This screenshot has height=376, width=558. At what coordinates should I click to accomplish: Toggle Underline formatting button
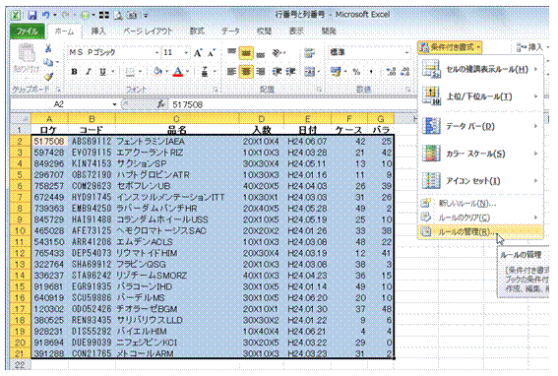point(103,72)
